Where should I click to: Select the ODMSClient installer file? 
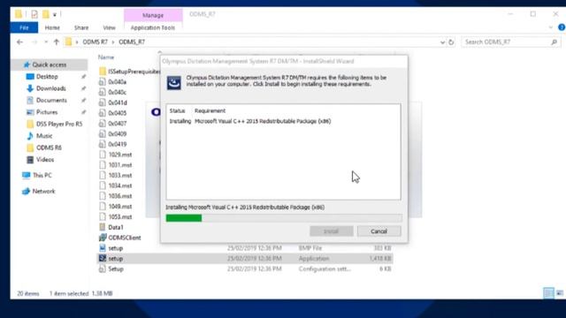point(124,238)
